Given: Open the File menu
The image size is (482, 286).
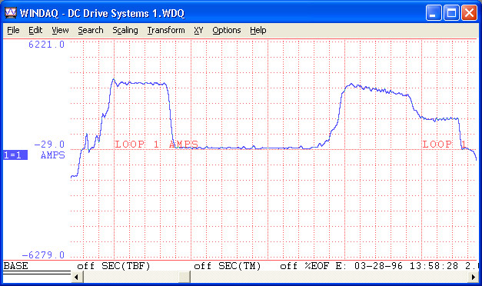Looking at the screenshot, I should [13, 30].
